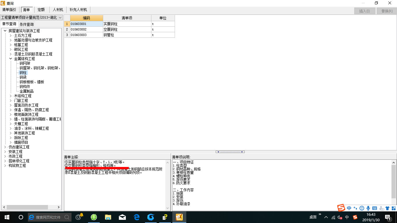
Task: Launch the green 360 browser from taskbar
Action: pos(94,217)
